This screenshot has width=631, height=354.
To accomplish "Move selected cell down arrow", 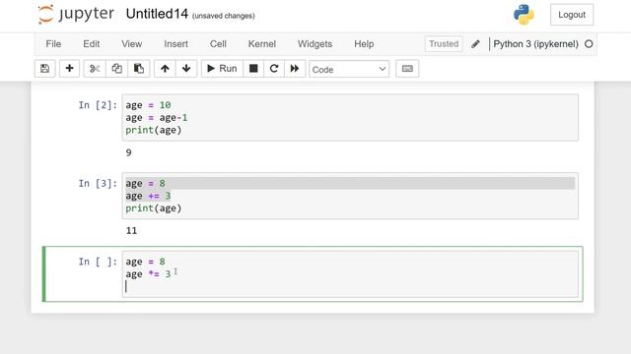I will click(186, 69).
